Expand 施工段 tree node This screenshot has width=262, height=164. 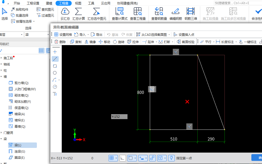pos(1,58)
